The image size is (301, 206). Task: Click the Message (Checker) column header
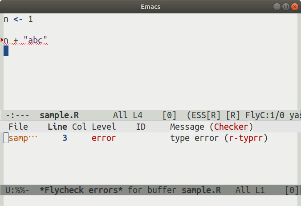coord(212,127)
